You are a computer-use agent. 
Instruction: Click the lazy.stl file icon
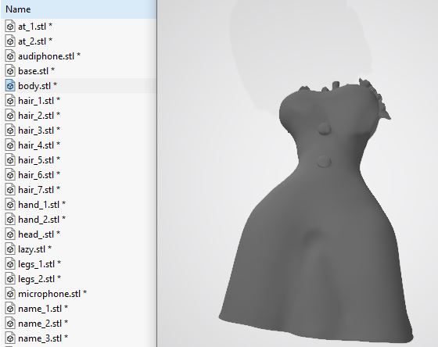tap(10, 249)
